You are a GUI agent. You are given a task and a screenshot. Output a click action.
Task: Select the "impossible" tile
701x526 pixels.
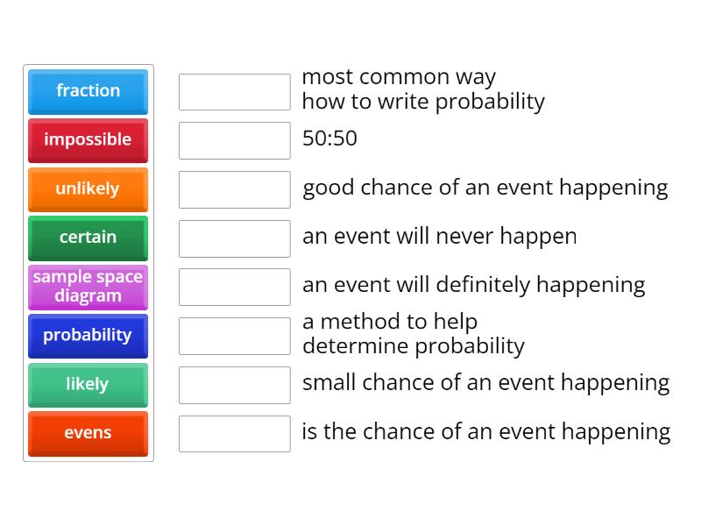88,140
